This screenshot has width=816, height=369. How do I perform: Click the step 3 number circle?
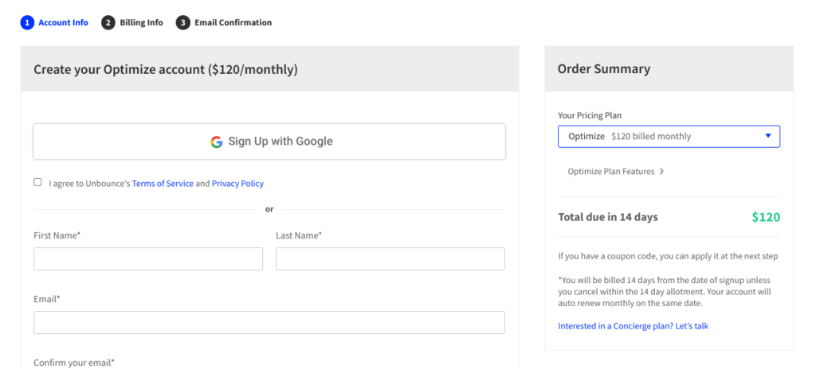tap(183, 23)
